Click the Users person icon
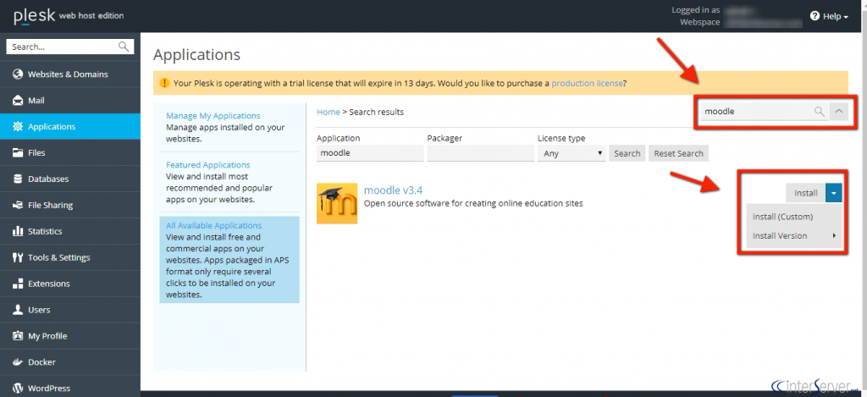Screen dimensions: 867x397 (18, 310)
